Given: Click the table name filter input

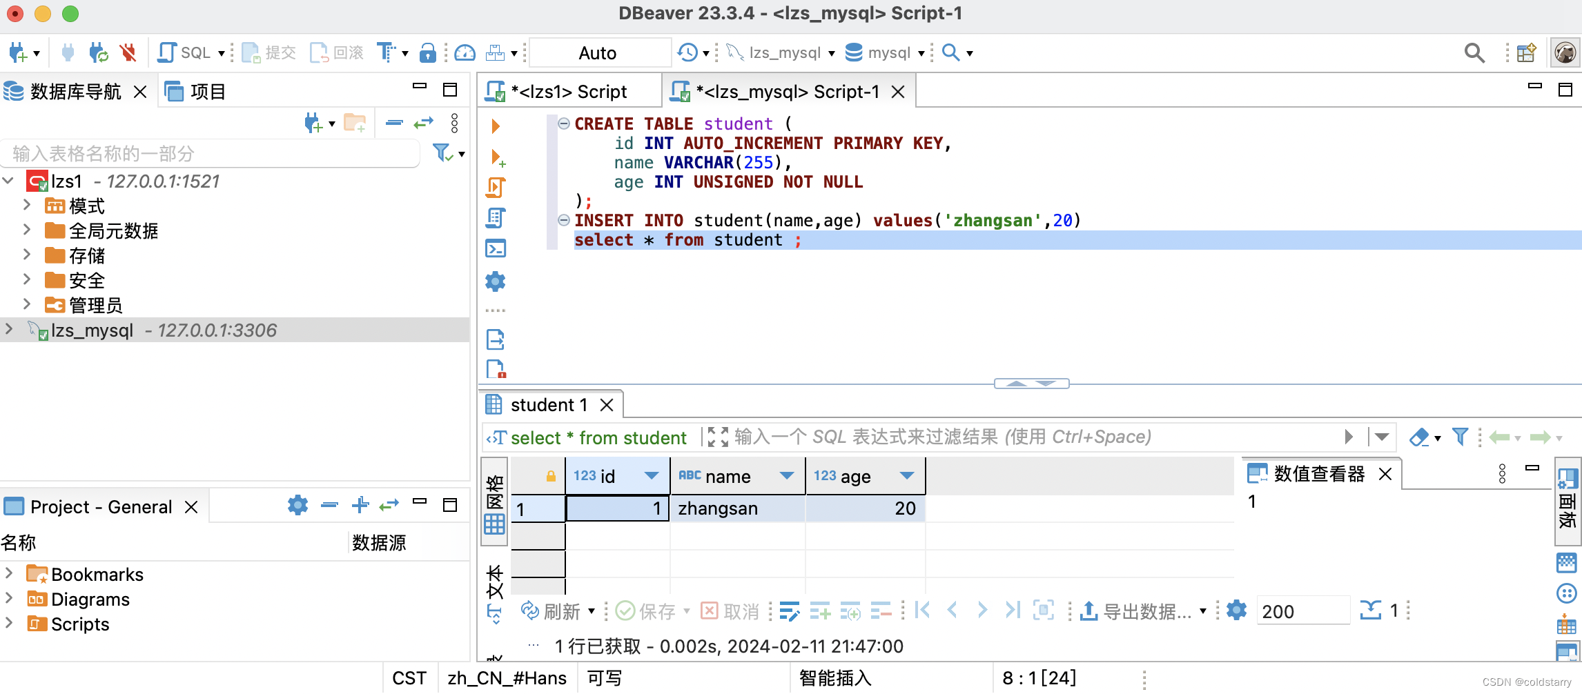Looking at the screenshot, I should 210,153.
